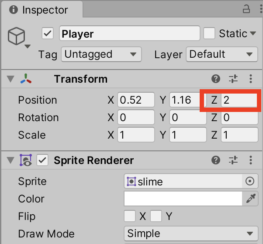Open Transform component help reference
Screen dimensions: 263x244
tap(216, 79)
